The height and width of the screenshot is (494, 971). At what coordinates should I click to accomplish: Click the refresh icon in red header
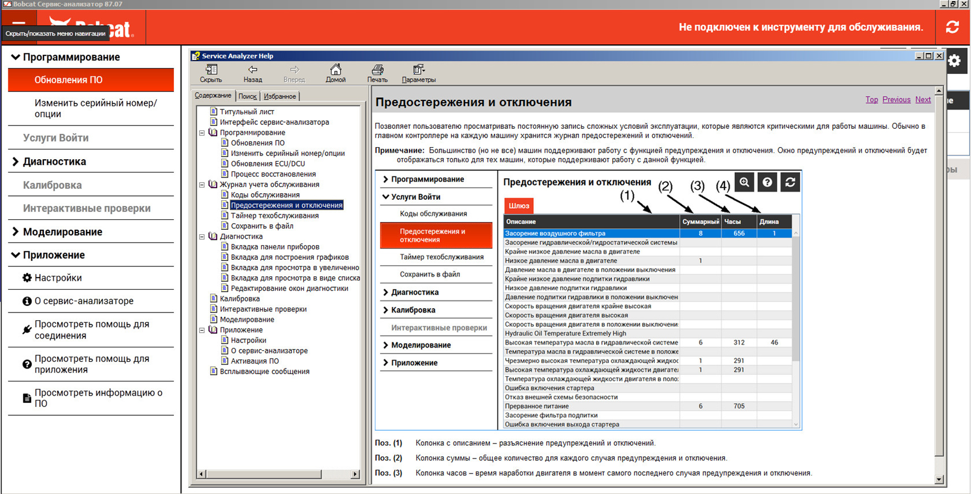click(952, 27)
